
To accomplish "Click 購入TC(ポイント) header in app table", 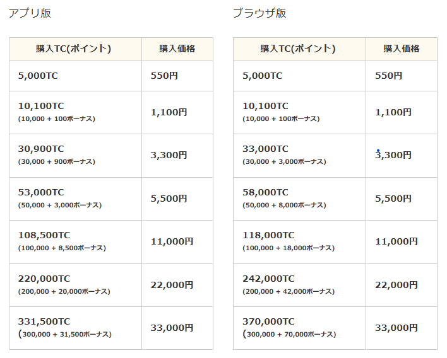I will point(74,49).
